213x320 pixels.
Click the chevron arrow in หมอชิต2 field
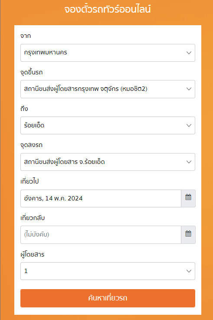coord(189,89)
